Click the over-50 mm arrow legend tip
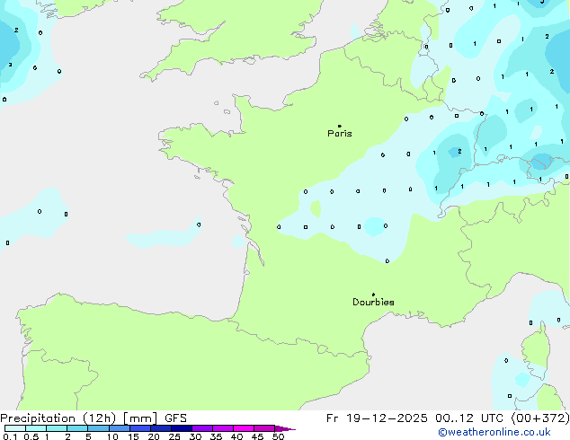Screen dimensions: 570x440 pos(285,428)
